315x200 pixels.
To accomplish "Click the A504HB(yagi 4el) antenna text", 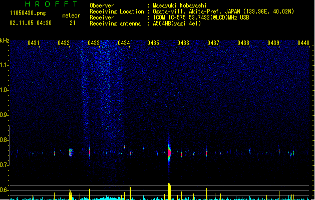I will pyautogui.click(x=177, y=23).
